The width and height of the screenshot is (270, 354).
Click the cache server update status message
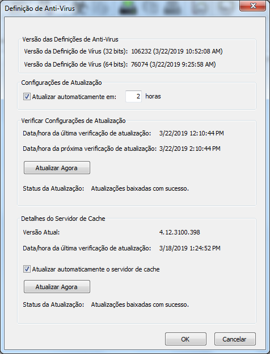coord(140,304)
